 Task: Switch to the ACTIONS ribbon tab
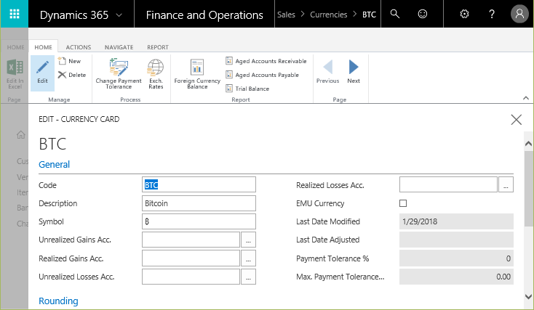79,47
